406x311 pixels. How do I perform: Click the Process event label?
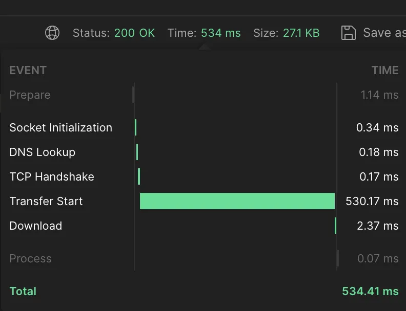[x=30, y=258]
